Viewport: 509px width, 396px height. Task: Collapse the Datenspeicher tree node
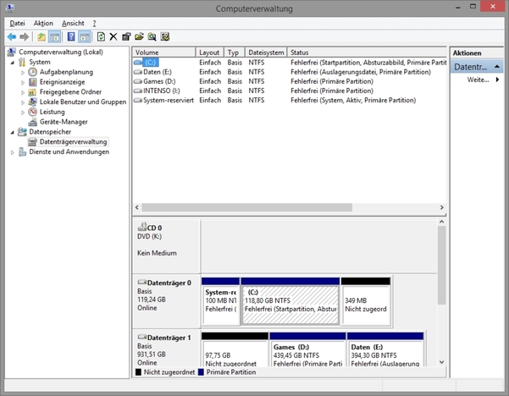(13, 132)
